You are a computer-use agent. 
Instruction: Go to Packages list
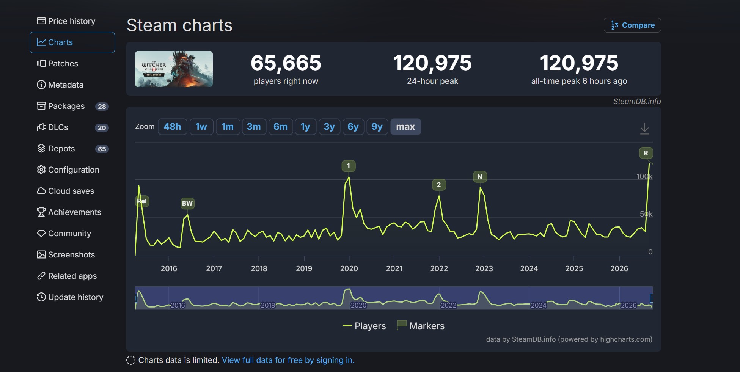coord(72,106)
